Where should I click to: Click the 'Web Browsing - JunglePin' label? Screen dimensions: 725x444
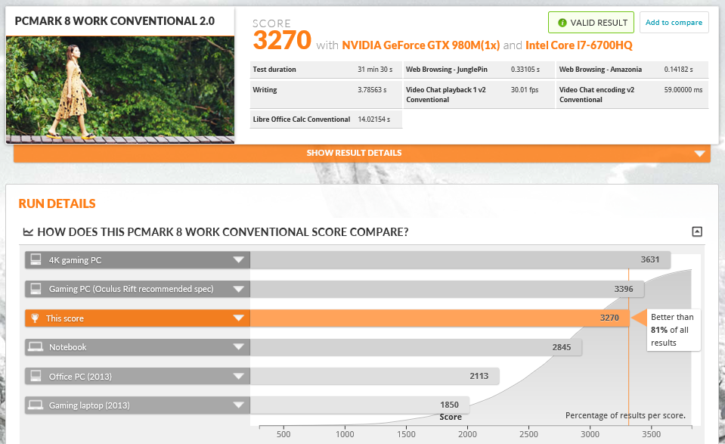(x=447, y=70)
